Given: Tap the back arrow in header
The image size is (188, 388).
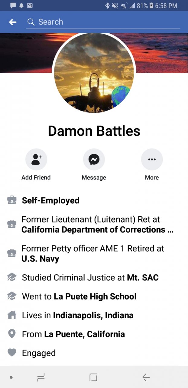Looking at the screenshot, I should pos(13,22).
